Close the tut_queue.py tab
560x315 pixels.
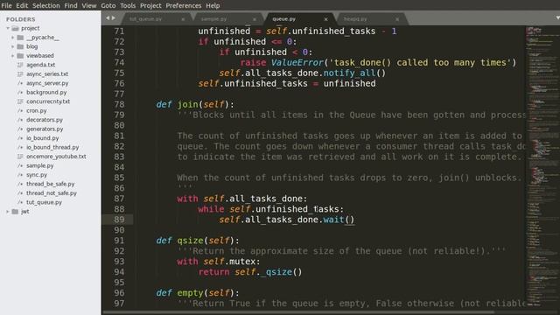[183, 19]
